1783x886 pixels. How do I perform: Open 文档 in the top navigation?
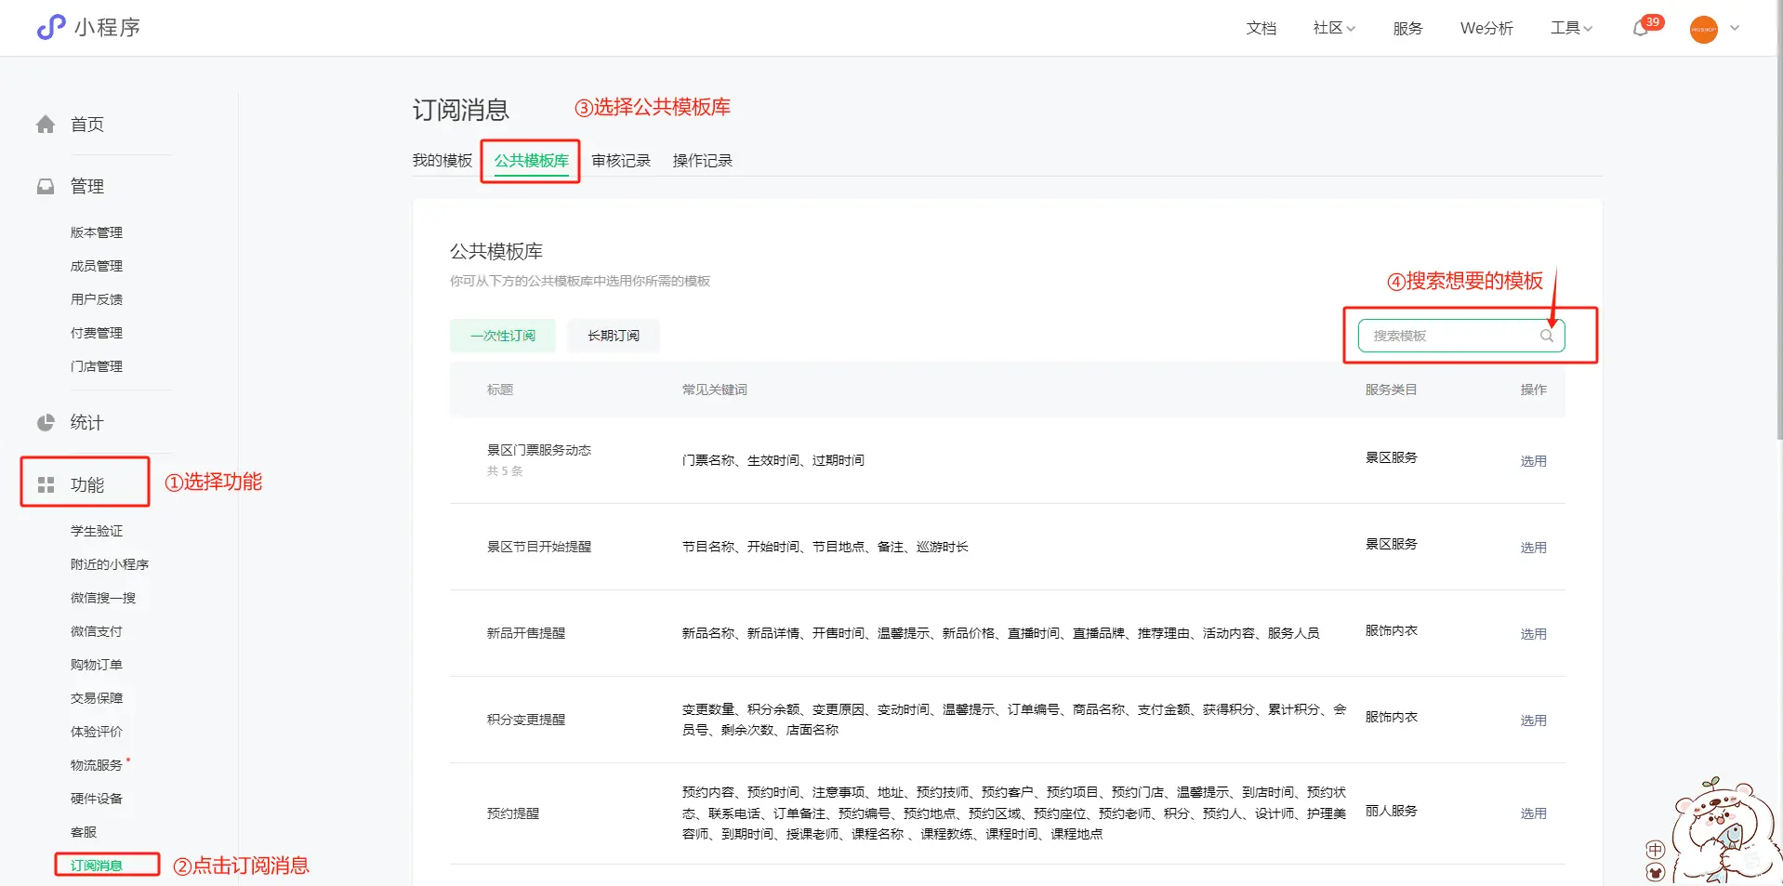tap(1261, 28)
